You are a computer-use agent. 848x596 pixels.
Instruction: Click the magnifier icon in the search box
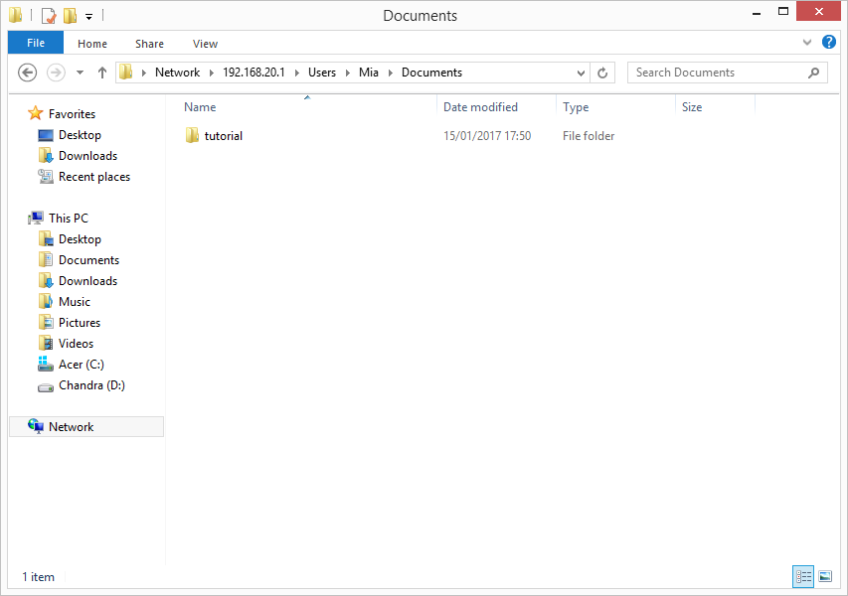813,73
